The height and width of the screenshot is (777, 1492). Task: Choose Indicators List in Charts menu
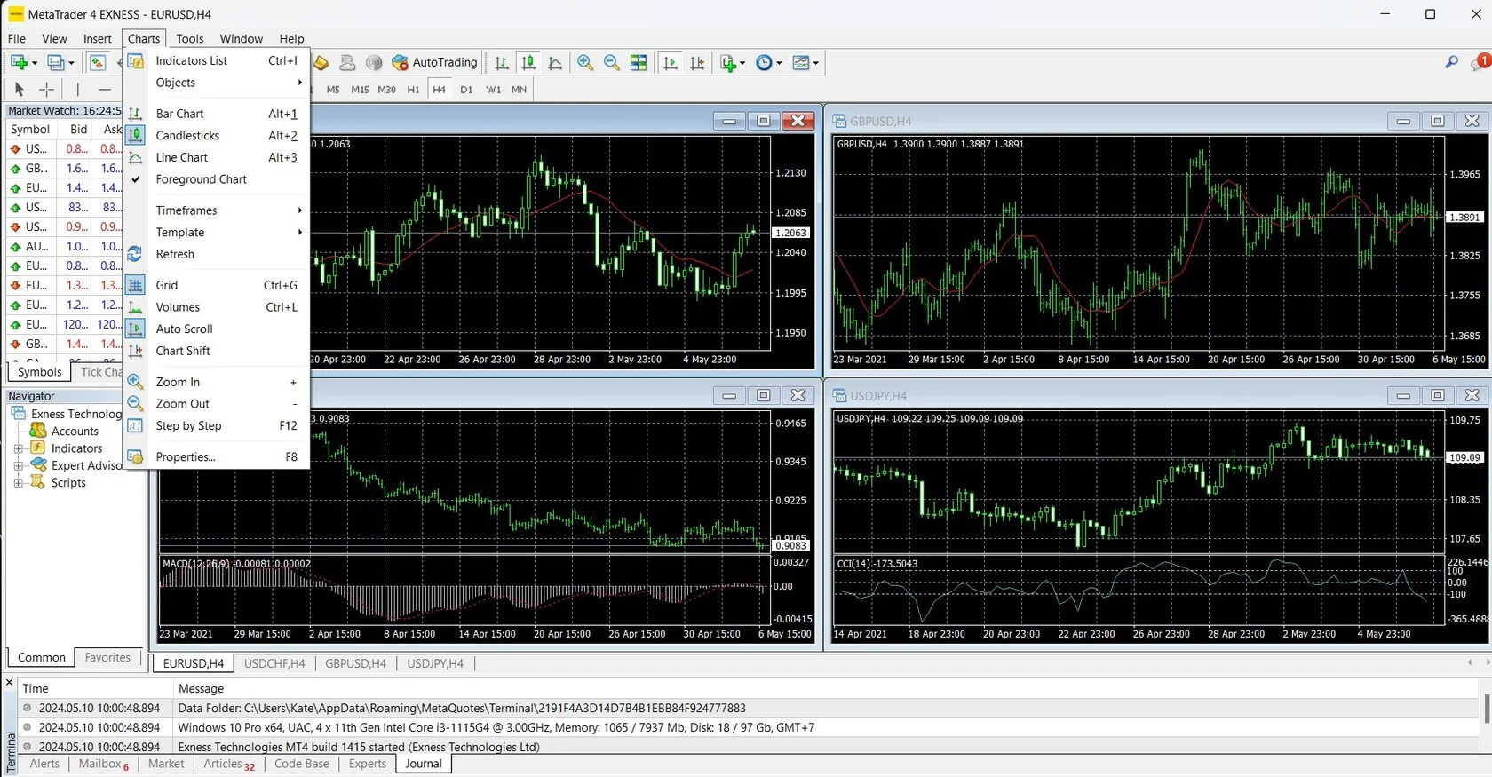(x=216, y=60)
